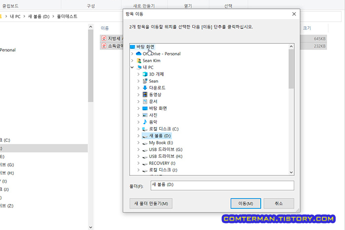Select the 232KB file size cell
345x230 pixels.
point(319,46)
